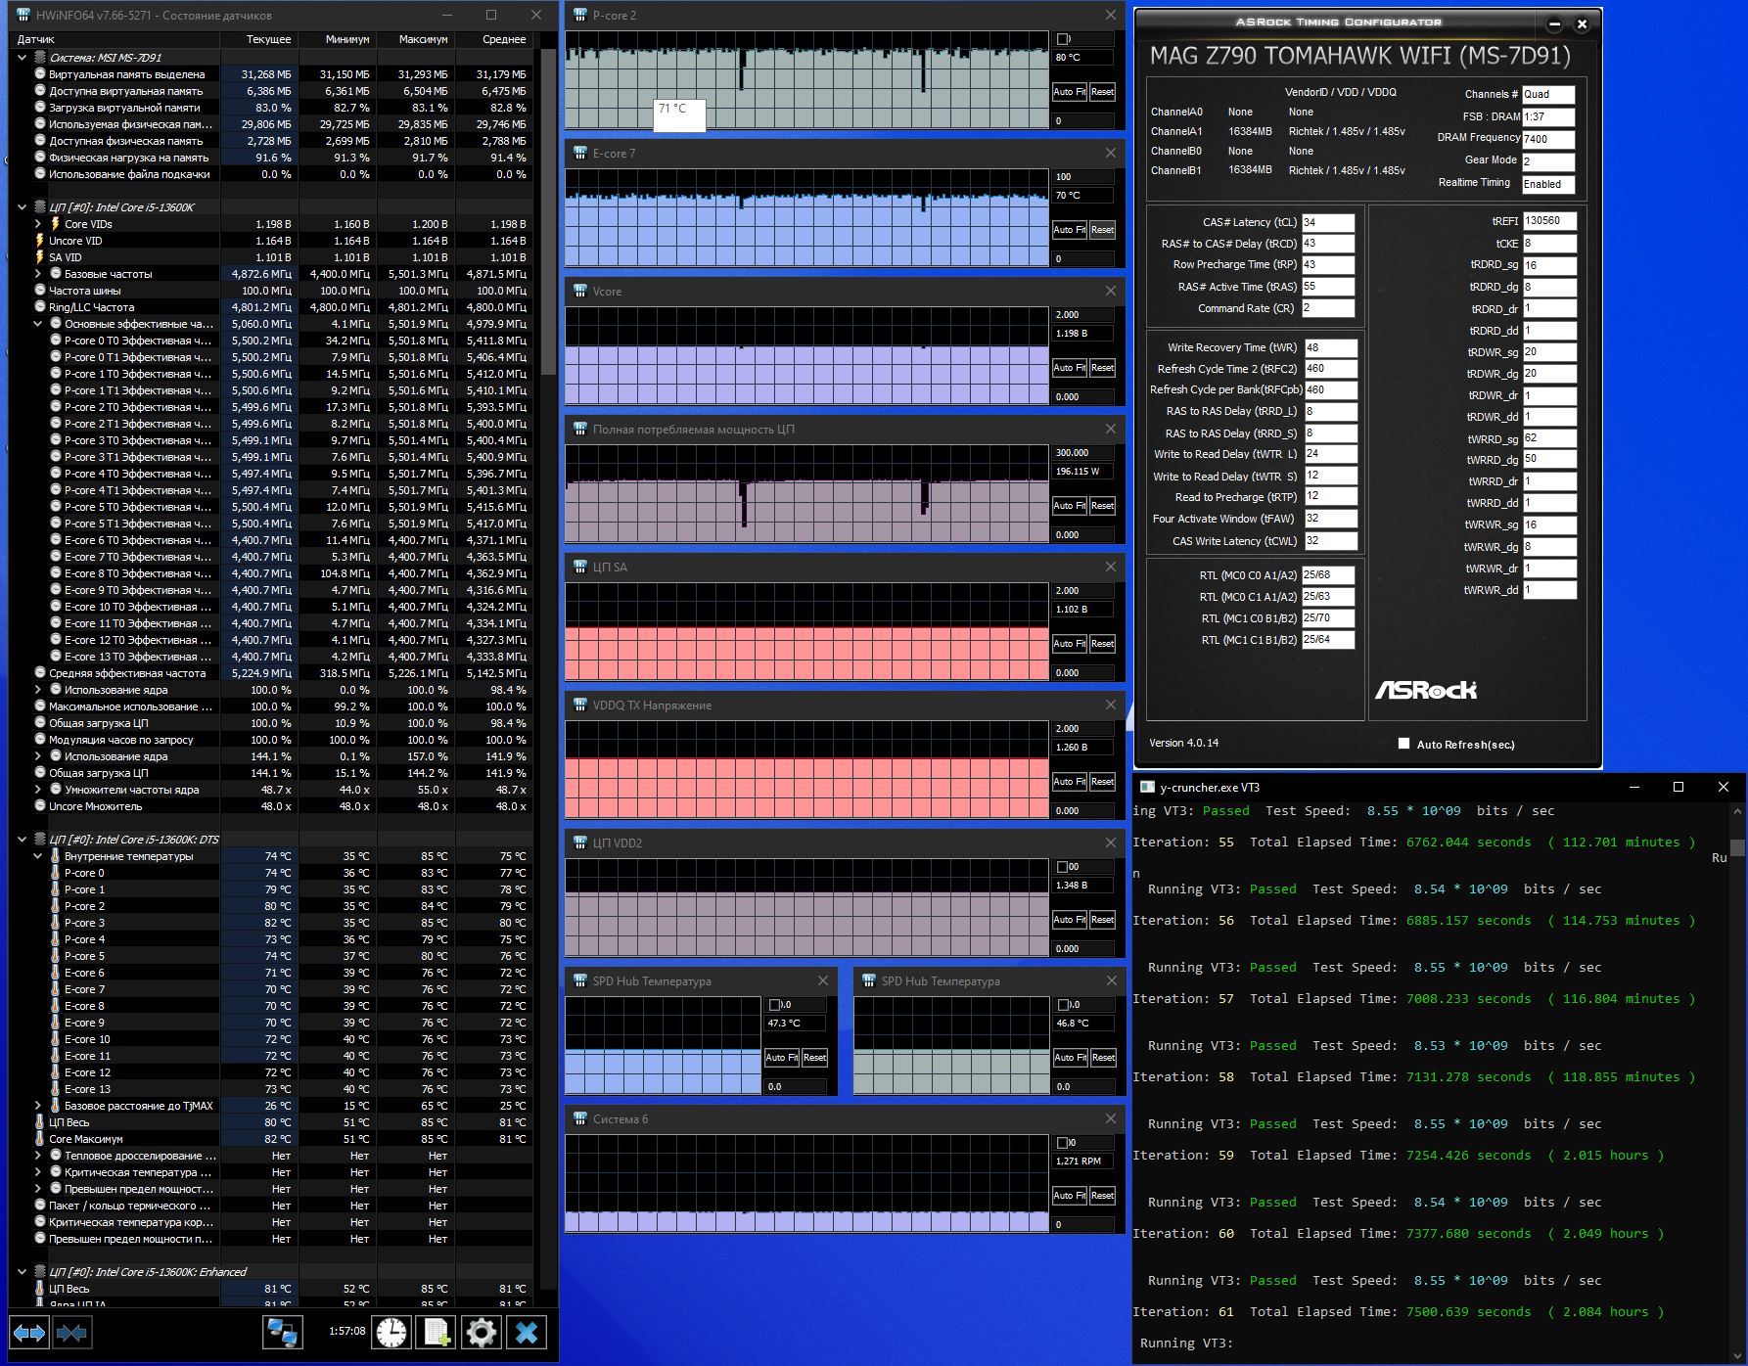This screenshot has width=1748, height=1366.
Task: Expand the Базовое расстояние до TjMAX row
Action: click(38, 1106)
